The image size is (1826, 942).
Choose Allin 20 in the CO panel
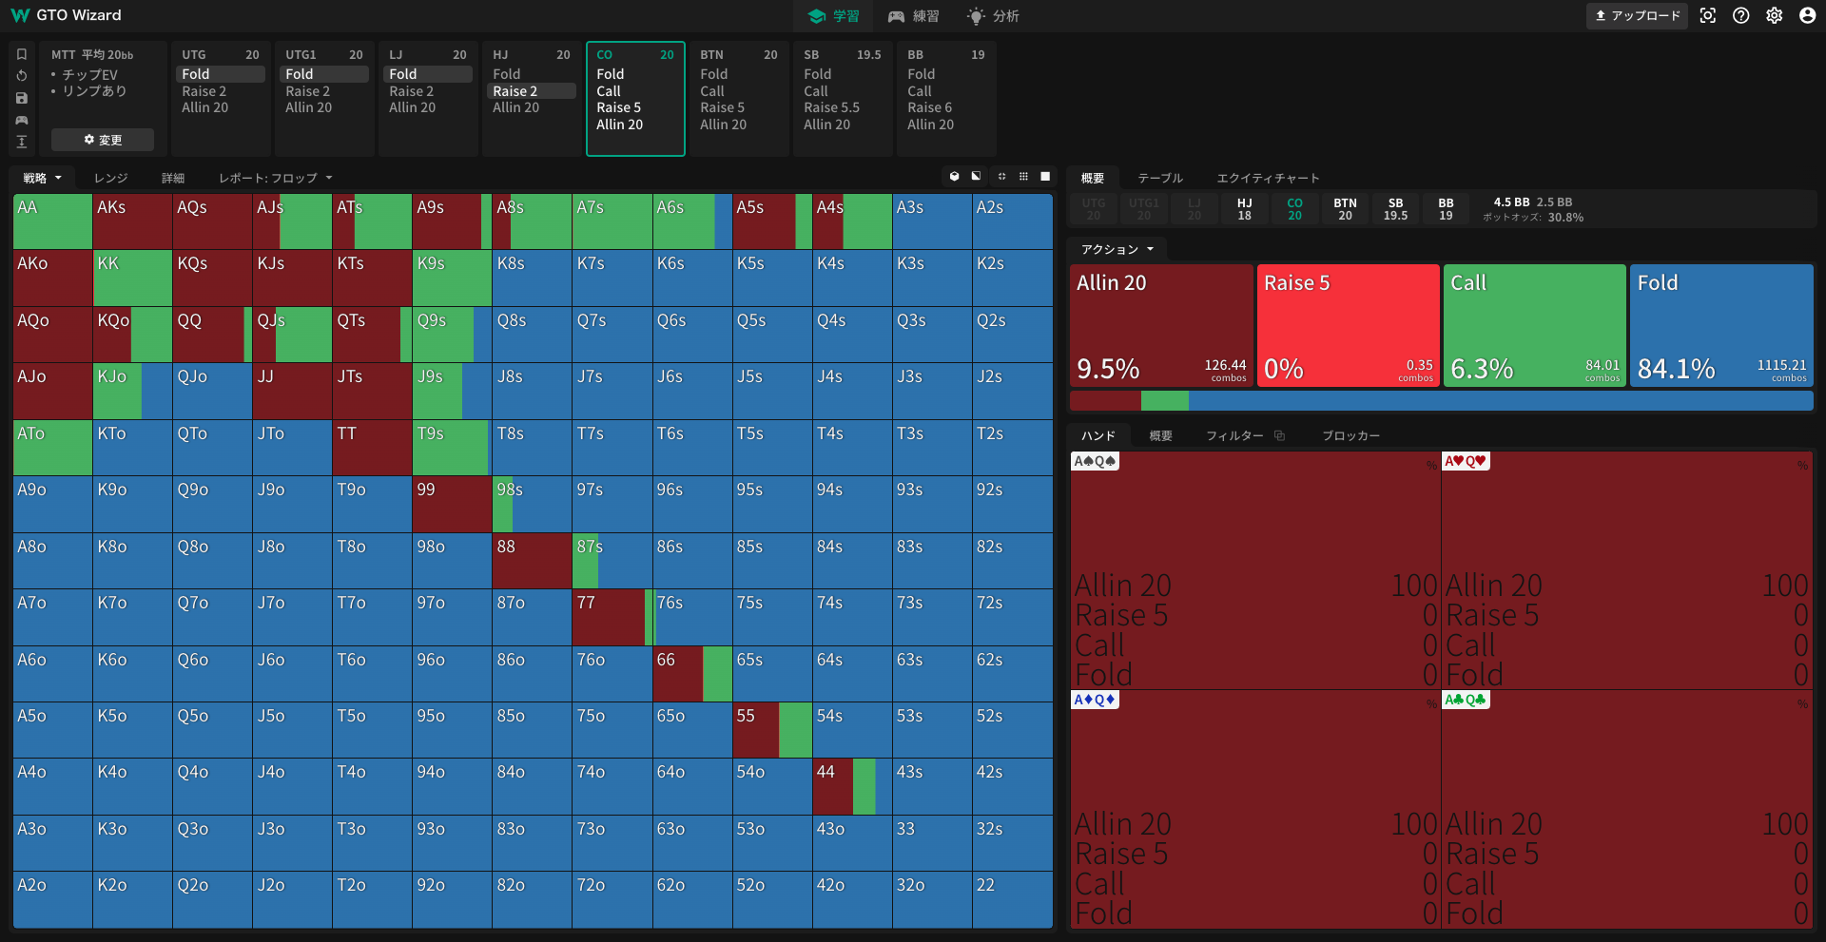pyautogui.click(x=619, y=125)
